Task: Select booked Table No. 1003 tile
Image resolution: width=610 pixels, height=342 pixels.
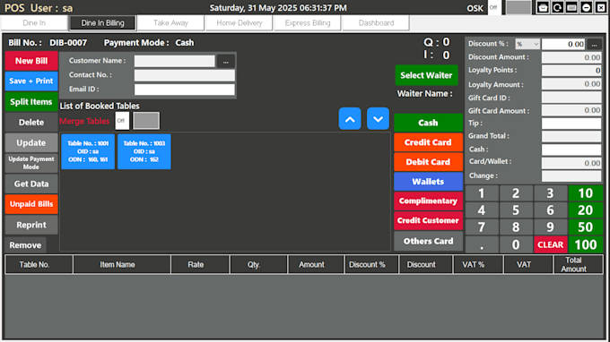Action: [144, 151]
